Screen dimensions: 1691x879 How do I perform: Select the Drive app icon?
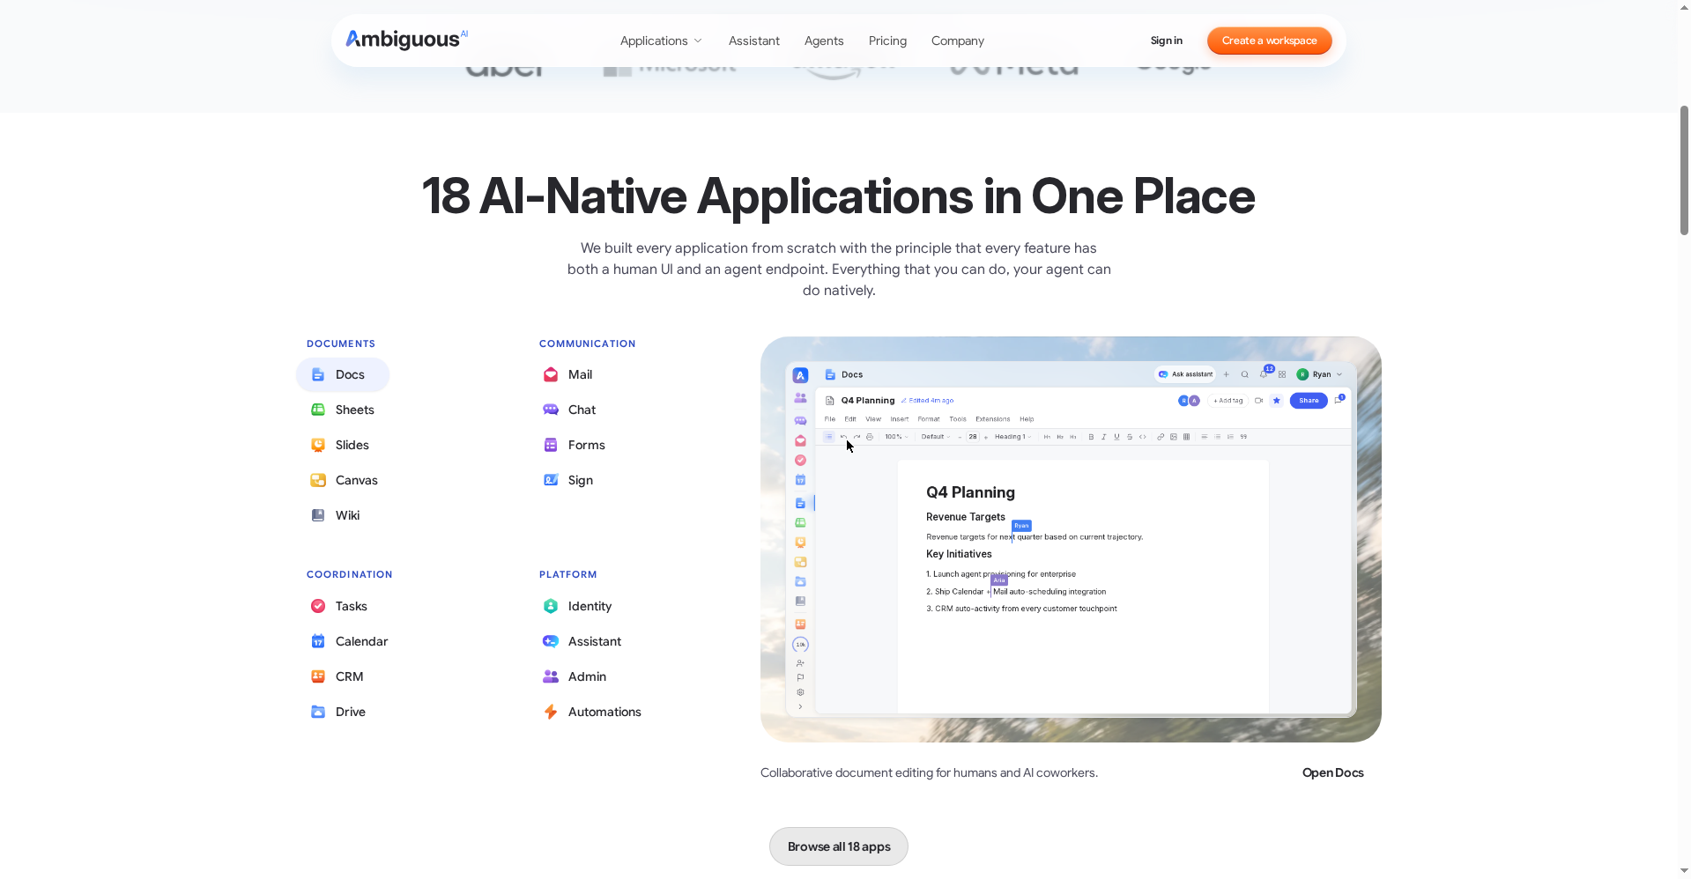(x=318, y=712)
